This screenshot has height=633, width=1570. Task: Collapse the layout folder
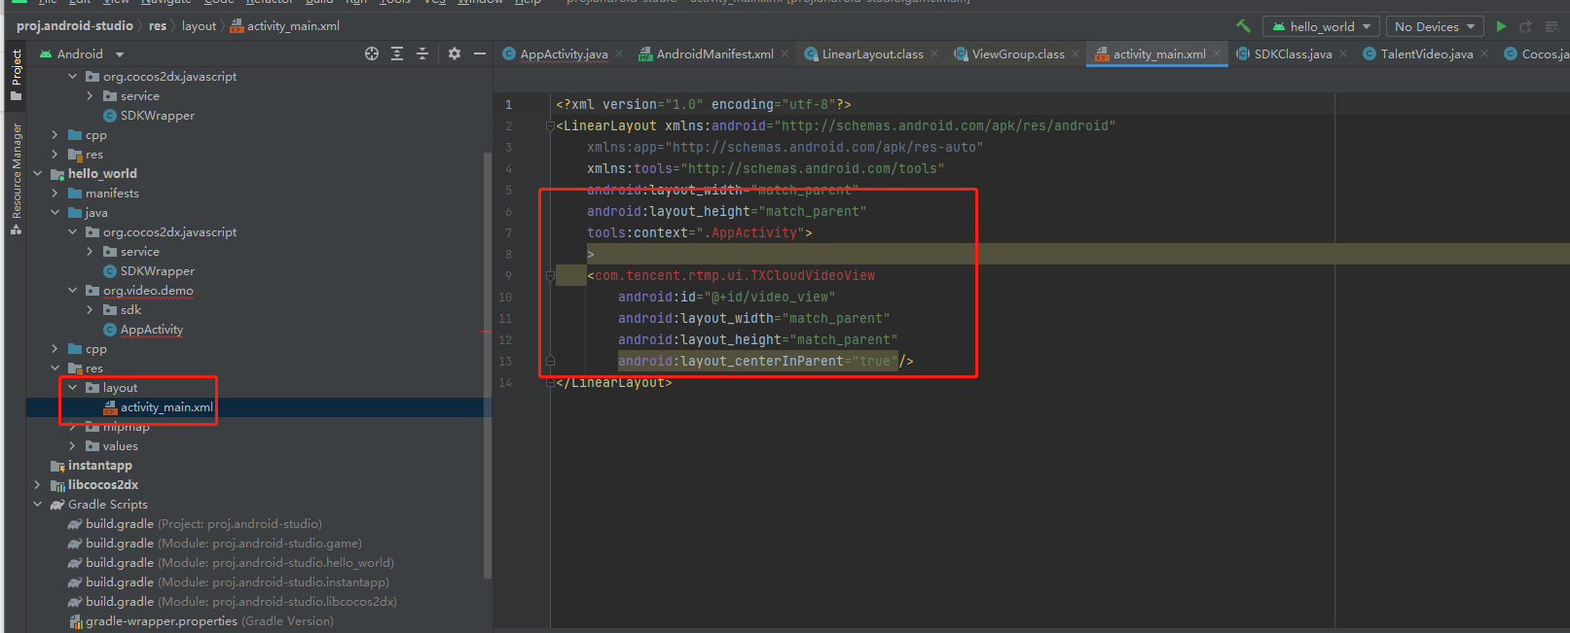coord(72,388)
